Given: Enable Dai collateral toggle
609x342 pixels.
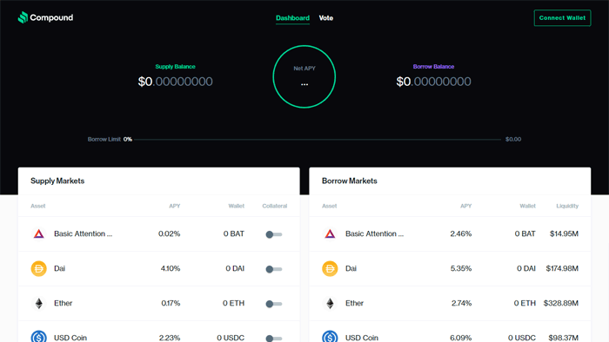Looking at the screenshot, I should coord(274,269).
